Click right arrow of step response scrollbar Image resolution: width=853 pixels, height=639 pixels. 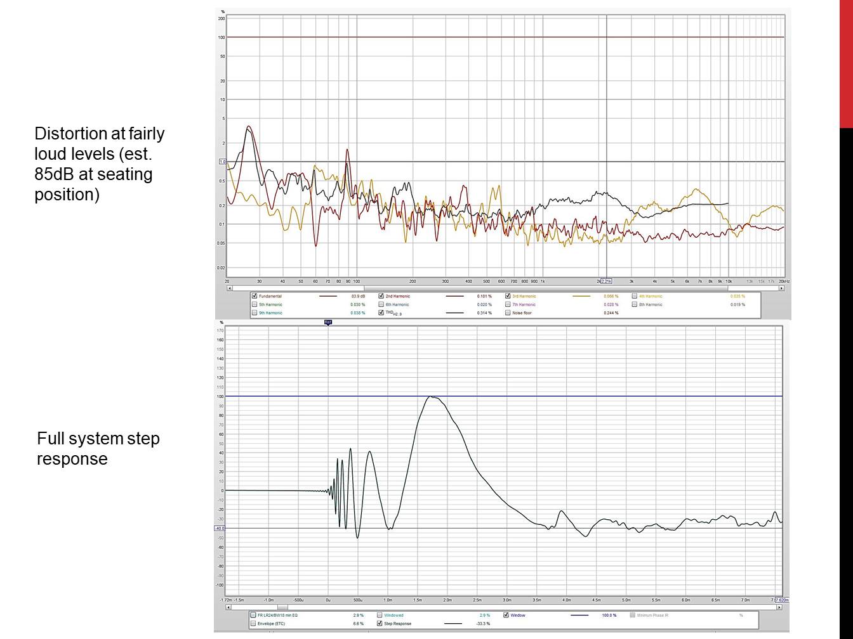coord(779,607)
